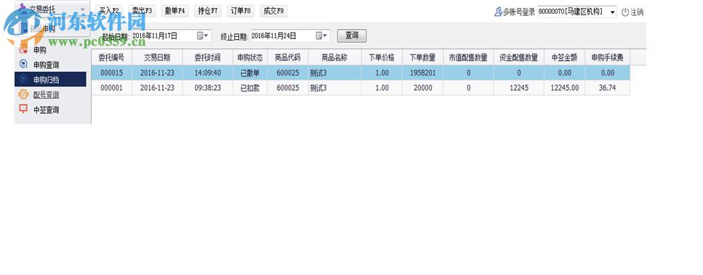Sort by the 下单价格 column header

pos(382,57)
